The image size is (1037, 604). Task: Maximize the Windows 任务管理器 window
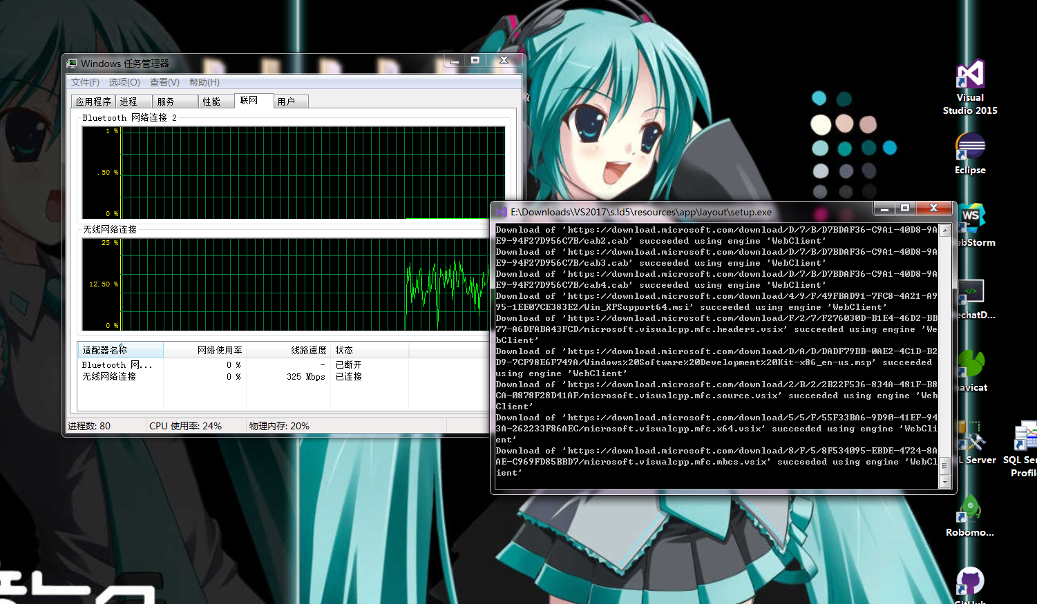tap(475, 61)
